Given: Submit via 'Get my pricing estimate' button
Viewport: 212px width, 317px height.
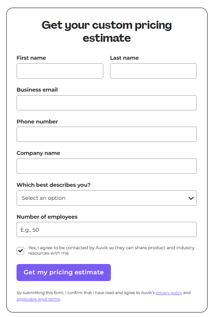Looking at the screenshot, I should pos(64,272).
